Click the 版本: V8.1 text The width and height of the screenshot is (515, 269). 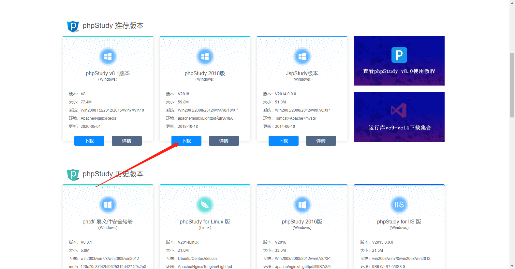point(79,94)
